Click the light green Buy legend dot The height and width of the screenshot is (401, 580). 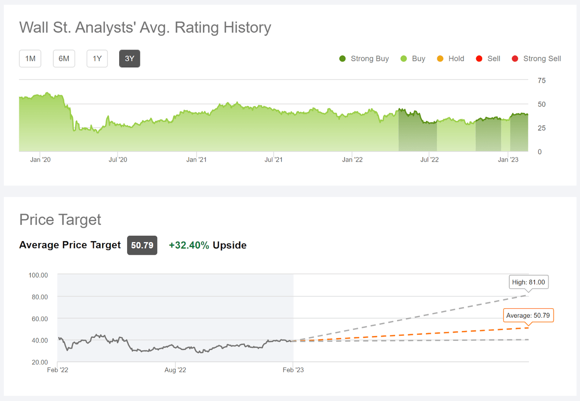pyautogui.click(x=403, y=58)
